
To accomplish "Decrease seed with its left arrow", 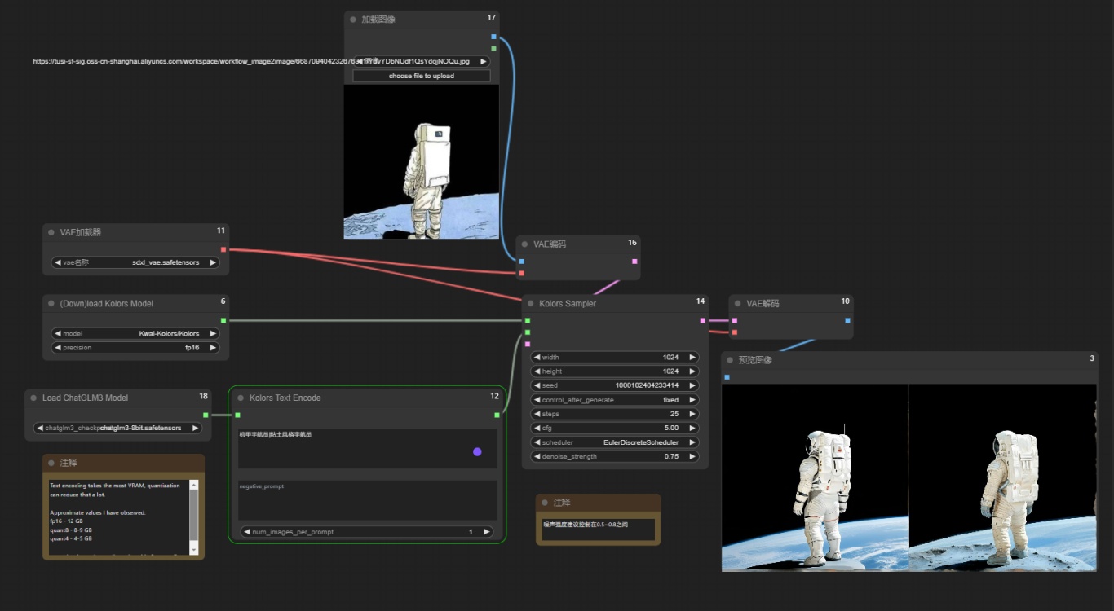I will coord(537,385).
